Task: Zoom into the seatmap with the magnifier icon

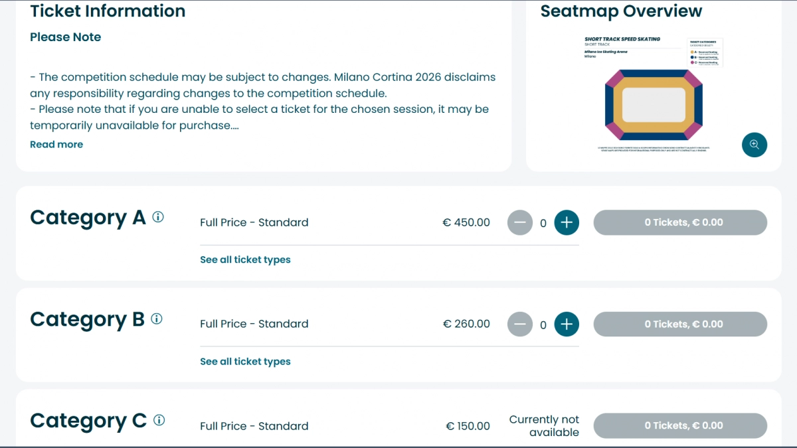Action: coord(754,145)
